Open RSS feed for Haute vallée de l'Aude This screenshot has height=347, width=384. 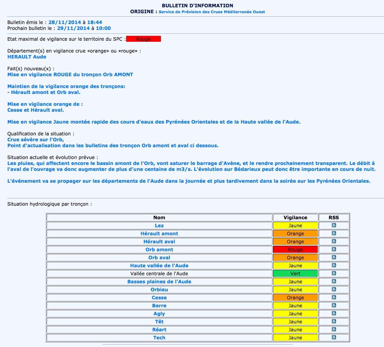point(334,265)
